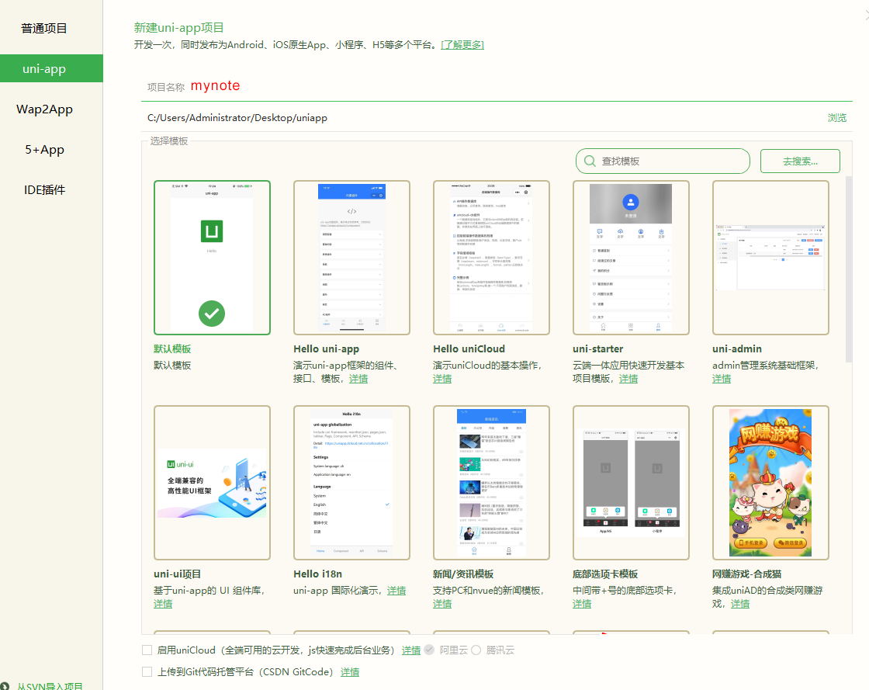
Task: Select the Hello uni-app template thumbnail
Action: click(x=352, y=258)
